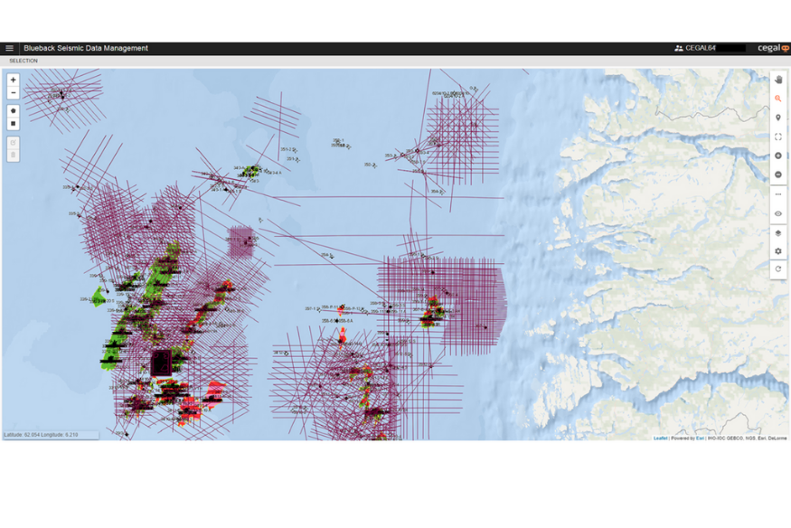Click the CEGAL64 user account label
Viewport: 791px width, 528px height.
701,49
